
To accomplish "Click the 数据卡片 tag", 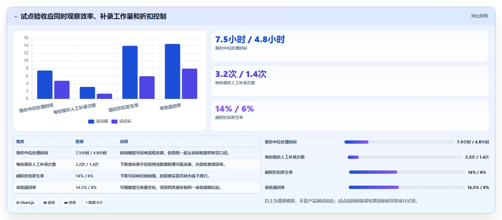I will pos(94,202).
